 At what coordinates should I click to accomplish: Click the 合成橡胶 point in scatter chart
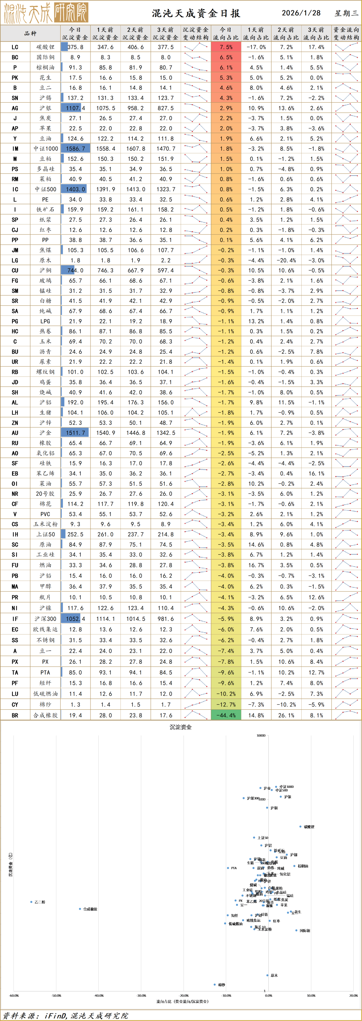(80, 909)
